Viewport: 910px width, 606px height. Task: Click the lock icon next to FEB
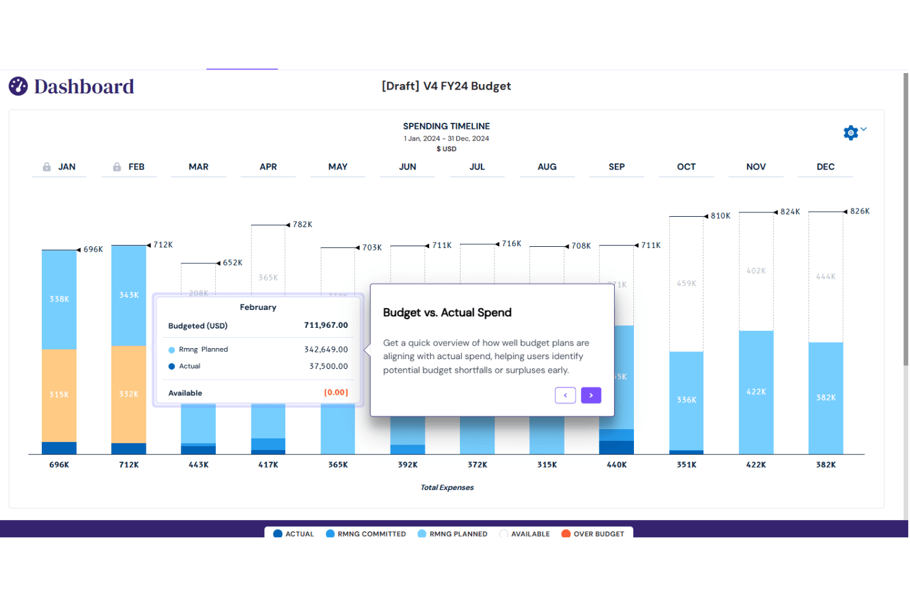point(117,167)
